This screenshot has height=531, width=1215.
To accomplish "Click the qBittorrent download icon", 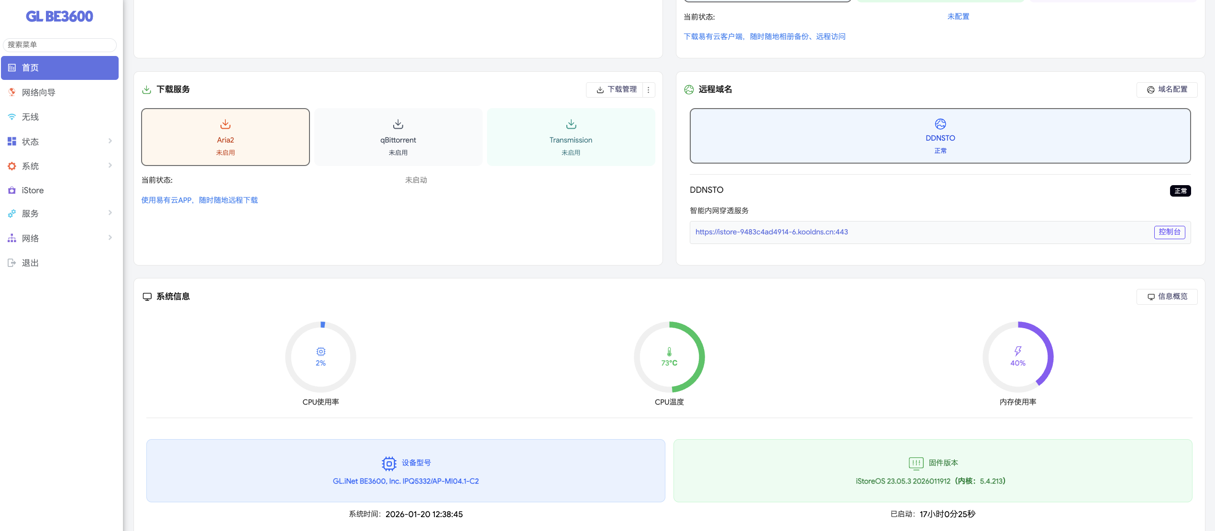I will click(398, 124).
